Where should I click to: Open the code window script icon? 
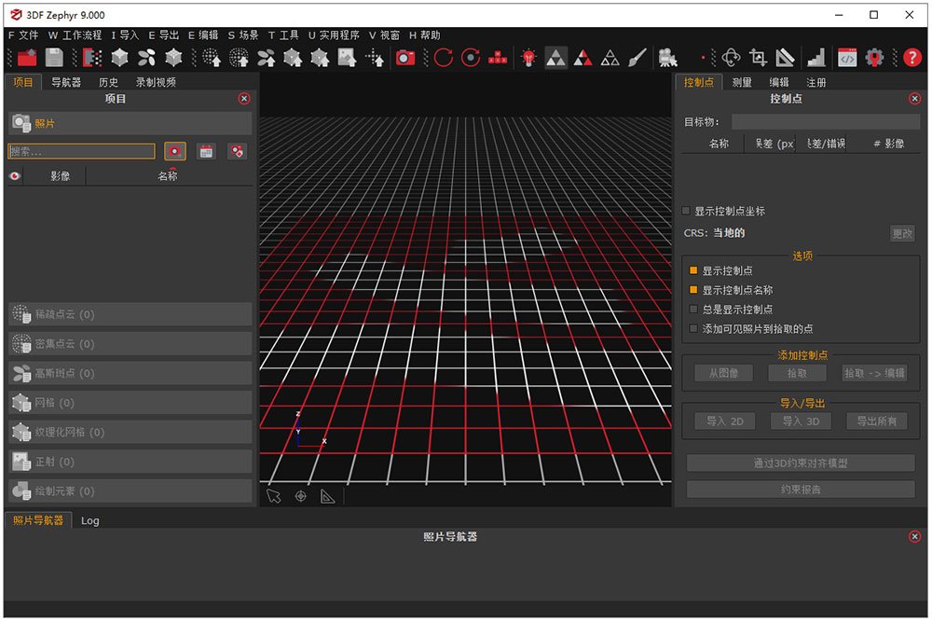pyautogui.click(x=847, y=58)
